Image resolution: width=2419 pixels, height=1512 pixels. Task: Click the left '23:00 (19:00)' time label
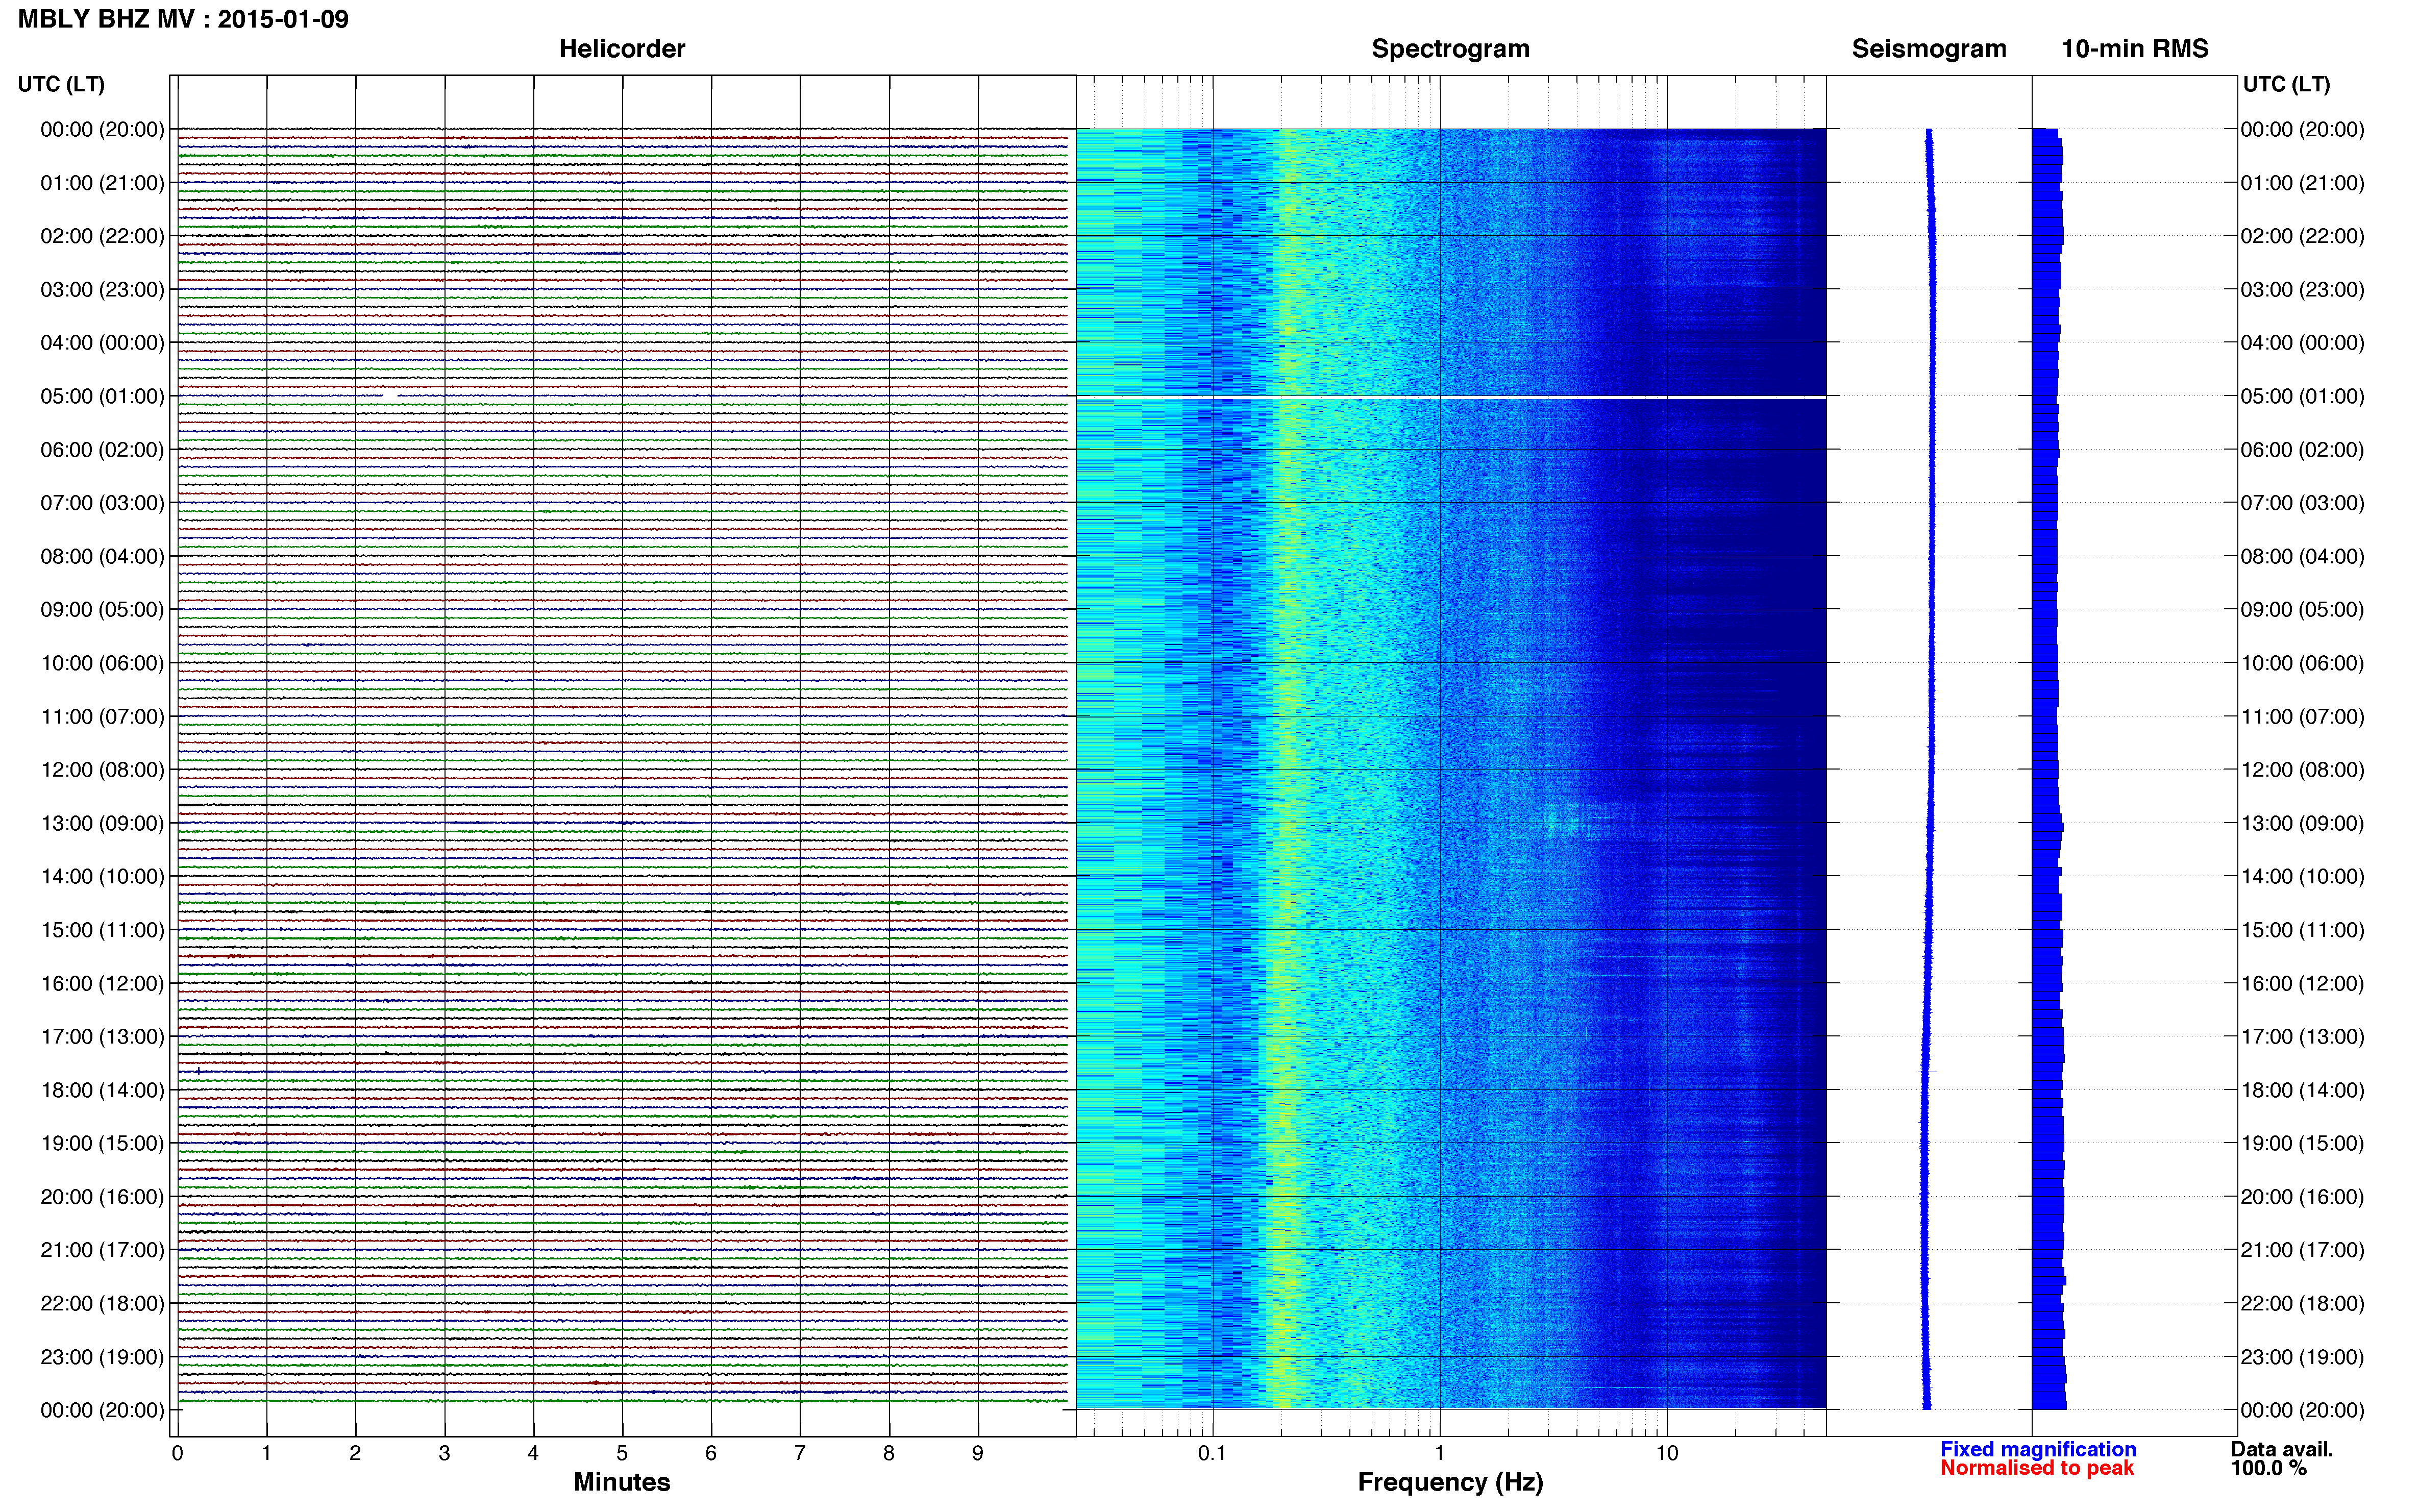pos(102,1357)
